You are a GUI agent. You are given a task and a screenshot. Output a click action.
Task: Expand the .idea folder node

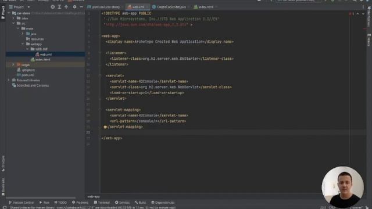(13, 18)
